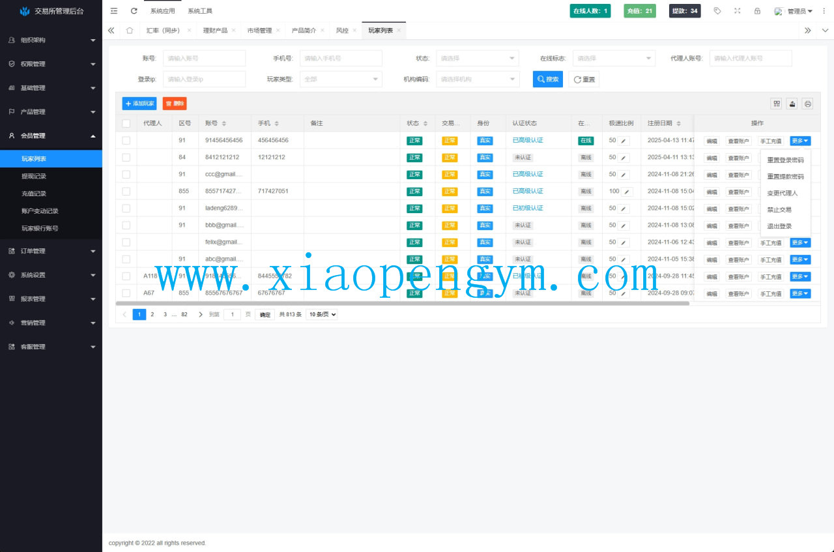
Task: Select checkbox of ladeng6289 row
Action: [126, 208]
